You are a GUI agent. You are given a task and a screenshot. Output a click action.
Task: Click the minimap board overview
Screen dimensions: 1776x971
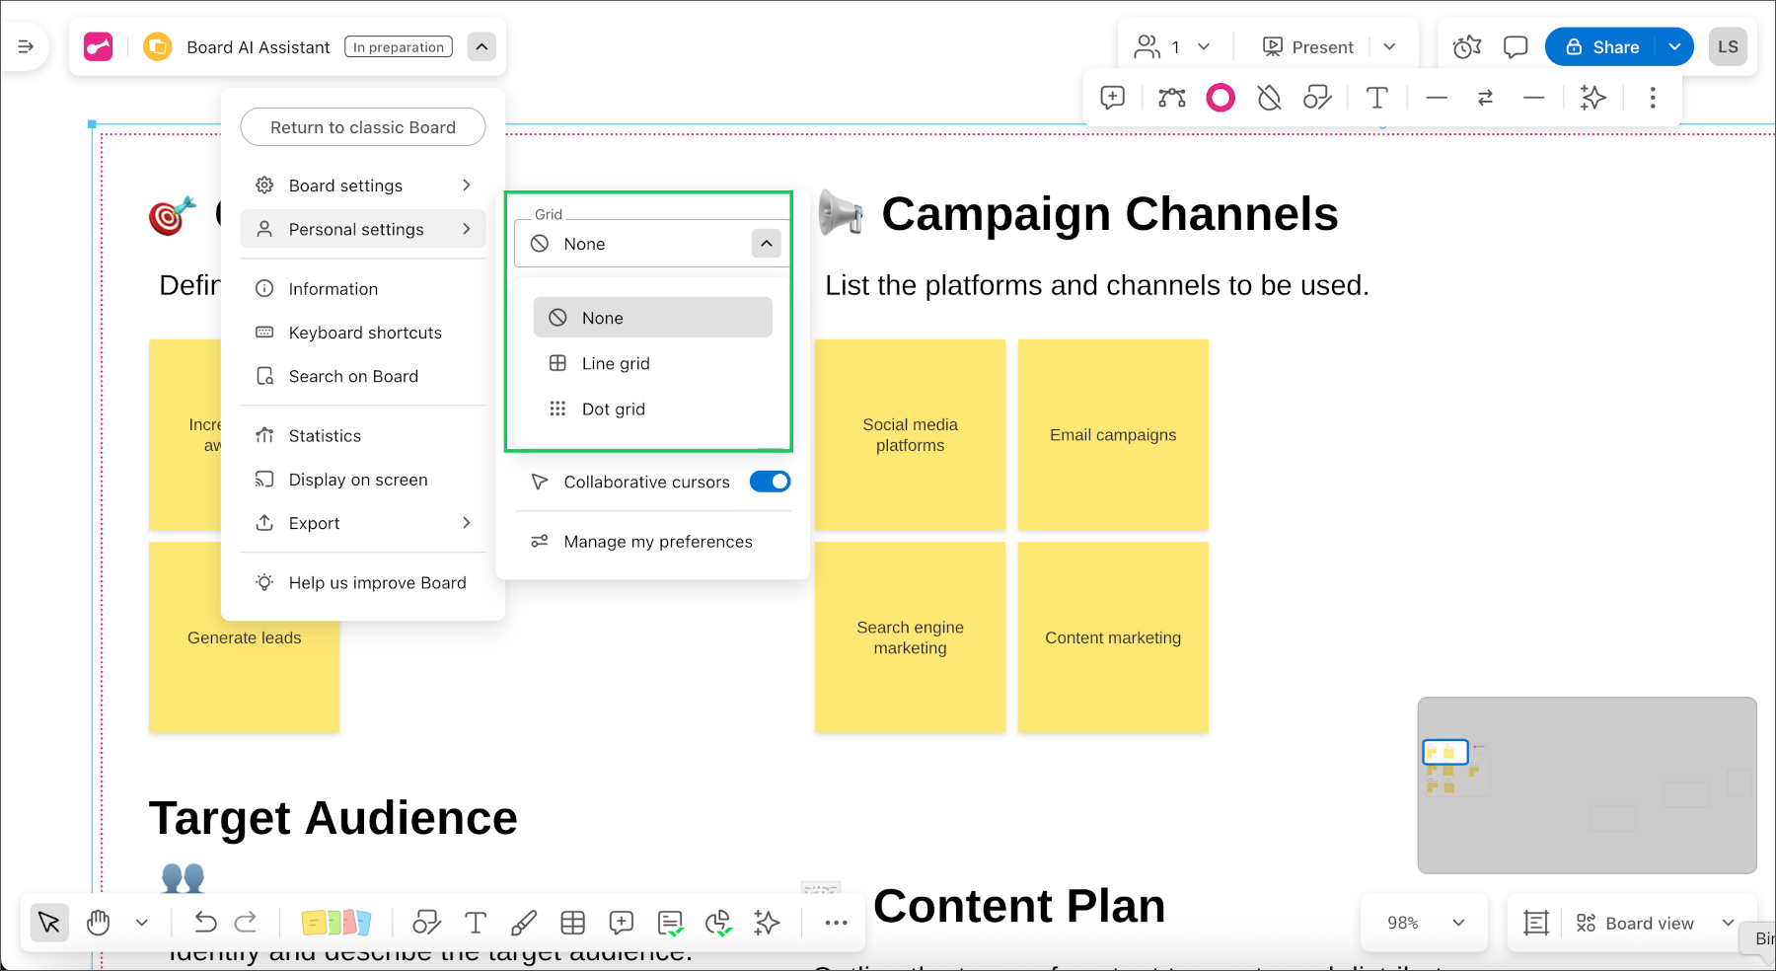tap(1587, 785)
